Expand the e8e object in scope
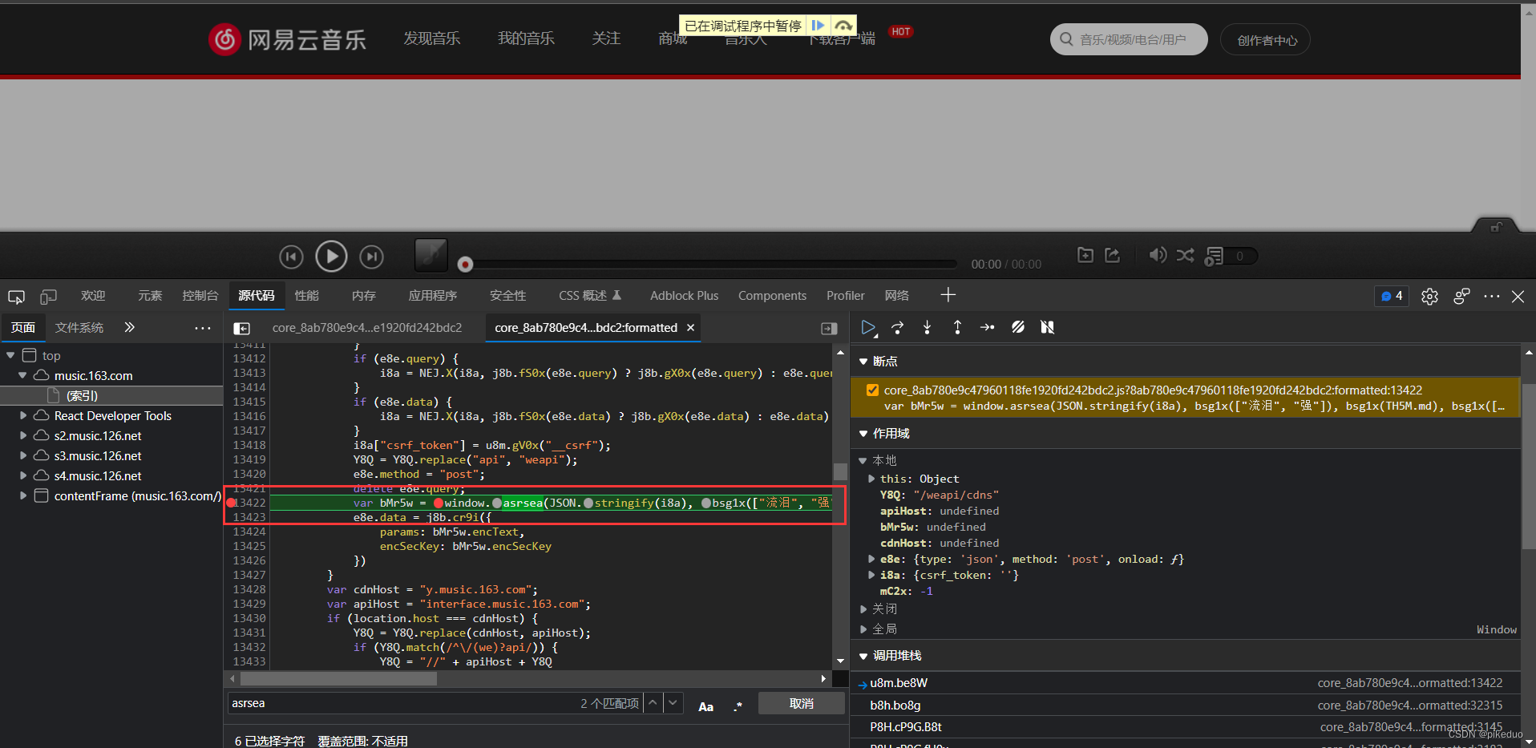The image size is (1536, 748). (x=871, y=559)
